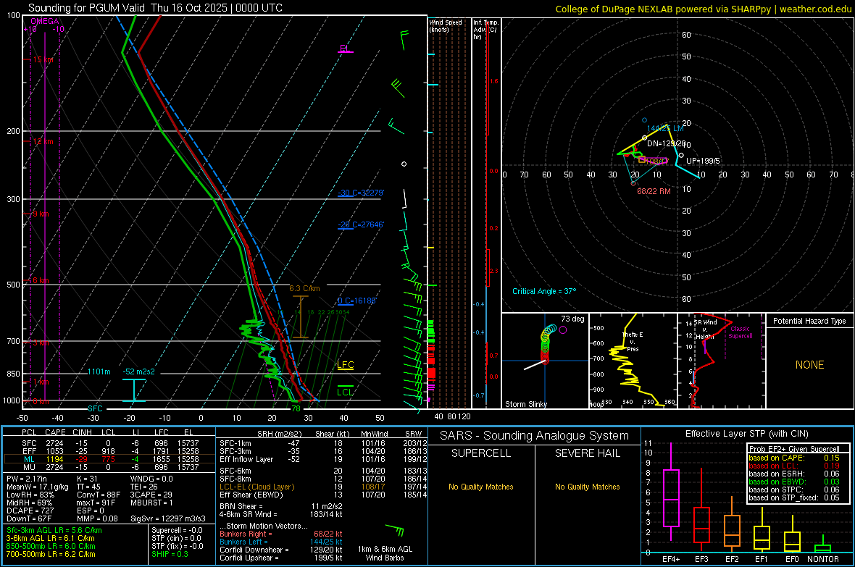The width and height of the screenshot is (855, 567).
Task: Click the 'Corfidi Downshear = 129/20 kt' line
Action: tap(280, 550)
